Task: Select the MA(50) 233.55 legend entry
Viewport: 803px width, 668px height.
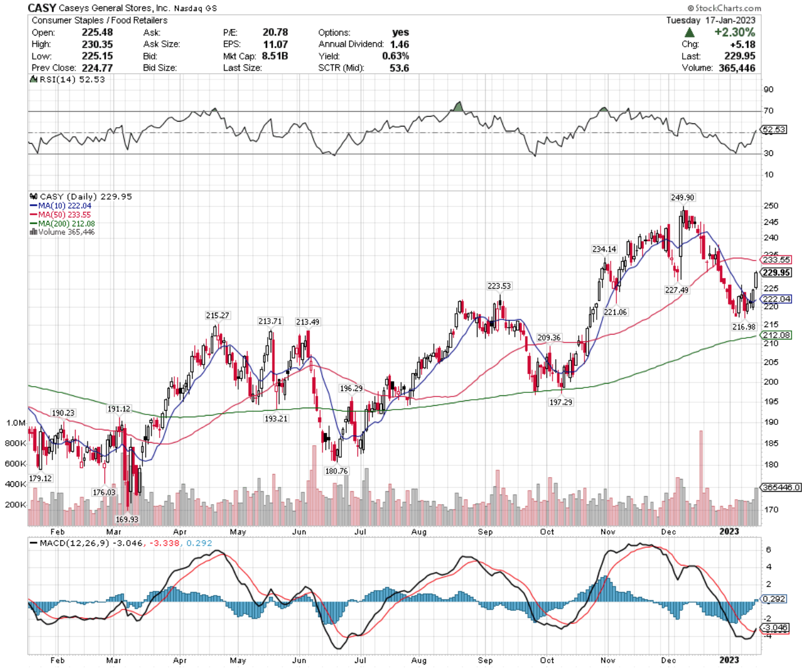Action: pos(60,215)
